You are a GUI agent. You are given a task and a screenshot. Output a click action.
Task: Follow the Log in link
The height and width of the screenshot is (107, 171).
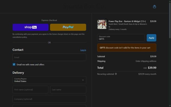pos(83,50)
